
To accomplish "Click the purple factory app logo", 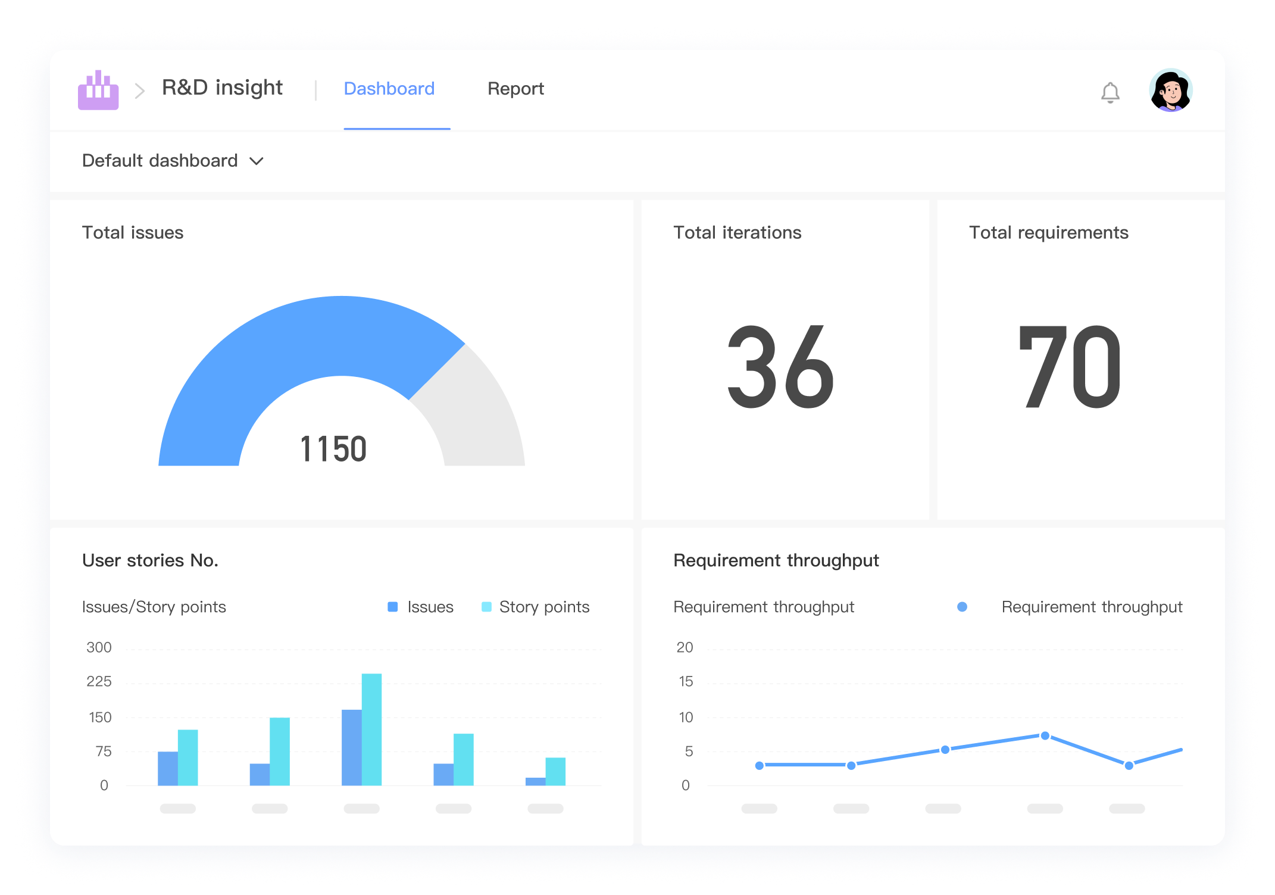I will [x=98, y=91].
